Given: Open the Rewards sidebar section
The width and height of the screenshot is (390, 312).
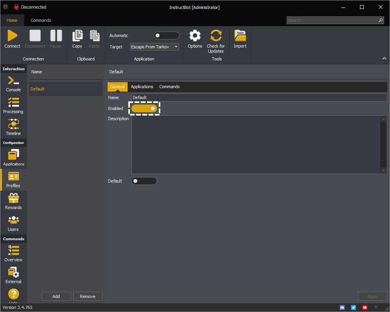Looking at the screenshot, I should 13,202.
